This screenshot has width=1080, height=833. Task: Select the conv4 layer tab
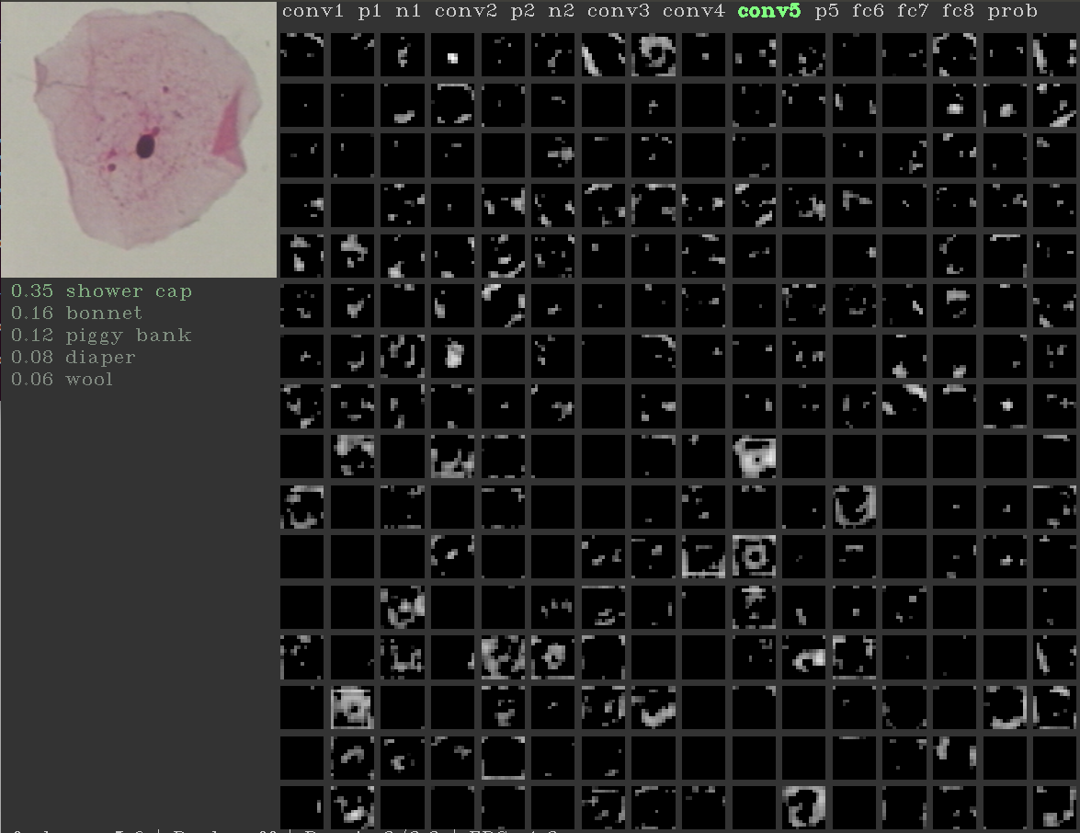(x=694, y=11)
